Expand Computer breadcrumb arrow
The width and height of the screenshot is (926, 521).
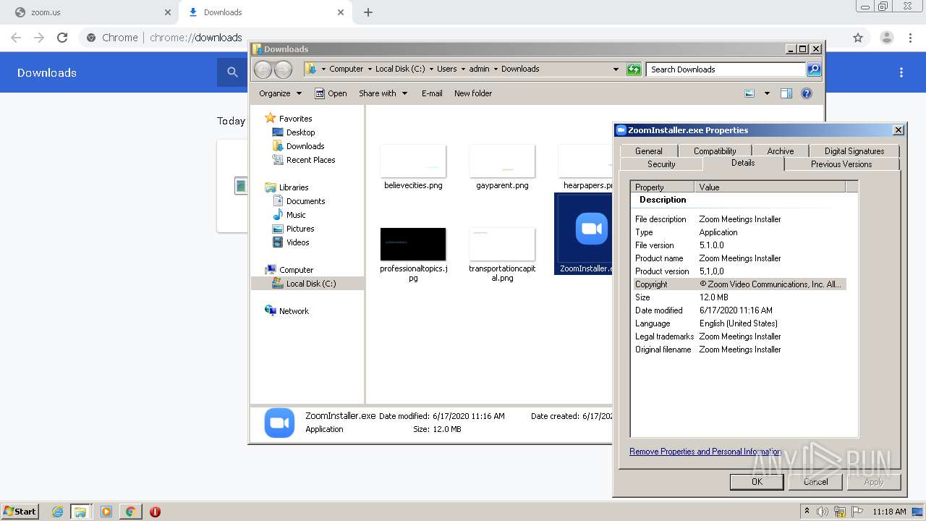(368, 69)
